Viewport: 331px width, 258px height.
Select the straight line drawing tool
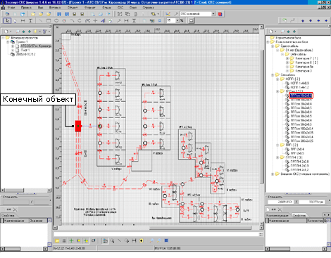coord(41,20)
